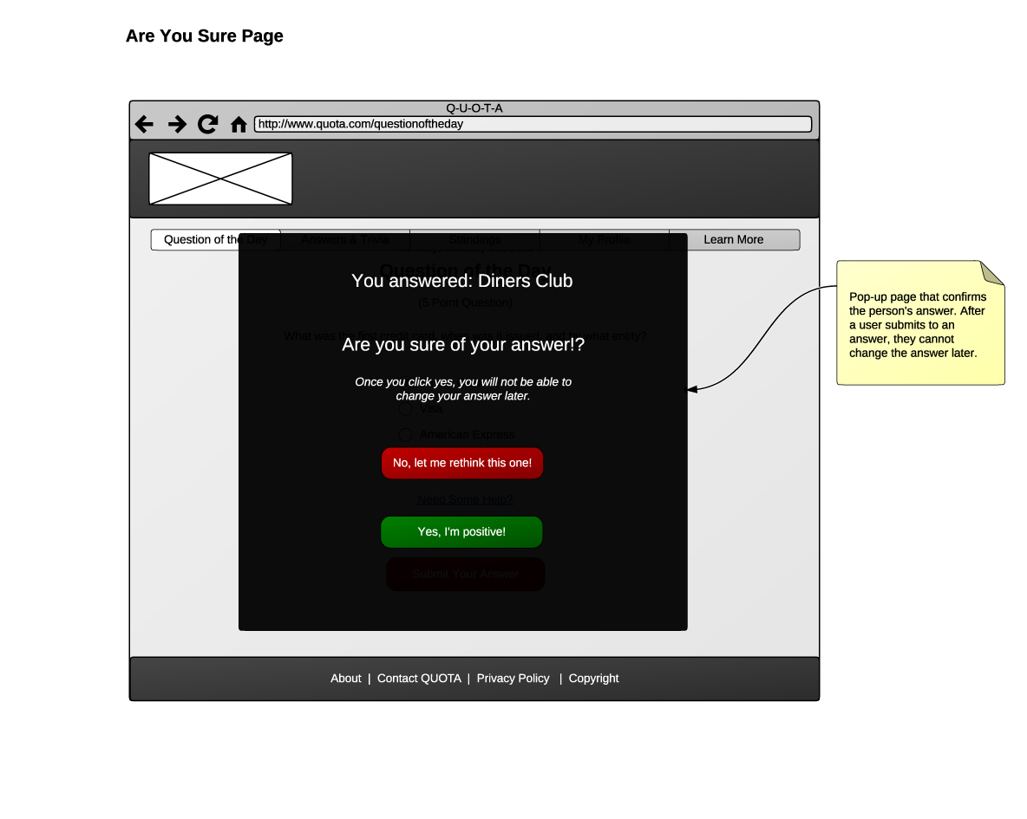
Task: Click the Are you sure of your answer!? heading
Action: click(463, 344)
